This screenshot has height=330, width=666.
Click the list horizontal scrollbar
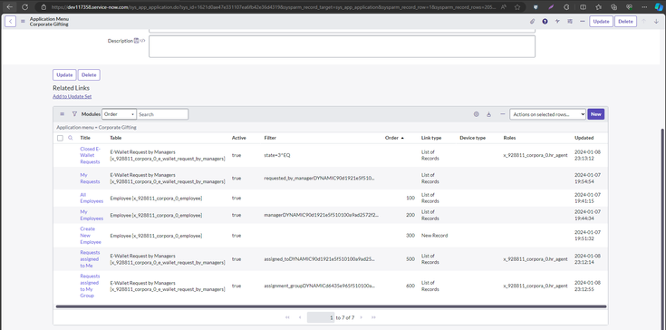(332, 306)
